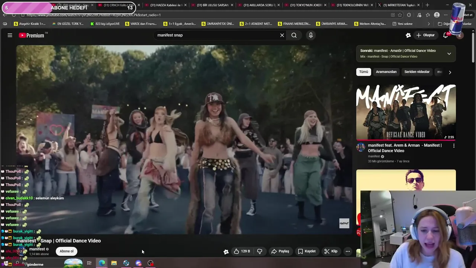Go to YouTube Premium home logo
This screenshot has height=268, width=476.
[32, 35]
